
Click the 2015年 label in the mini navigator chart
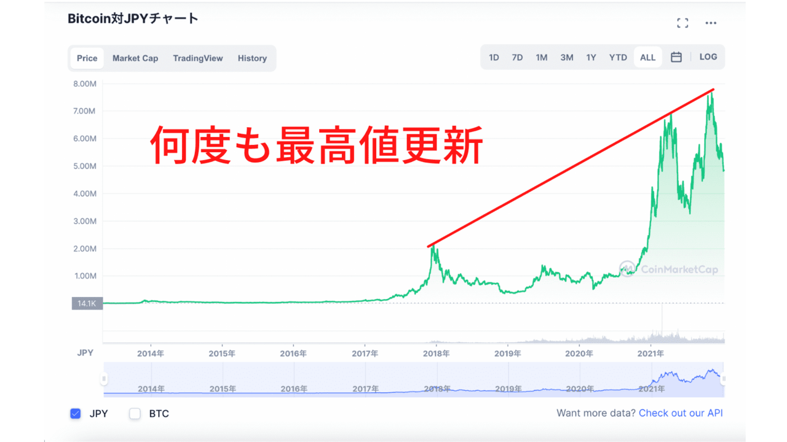coord(222,389)
